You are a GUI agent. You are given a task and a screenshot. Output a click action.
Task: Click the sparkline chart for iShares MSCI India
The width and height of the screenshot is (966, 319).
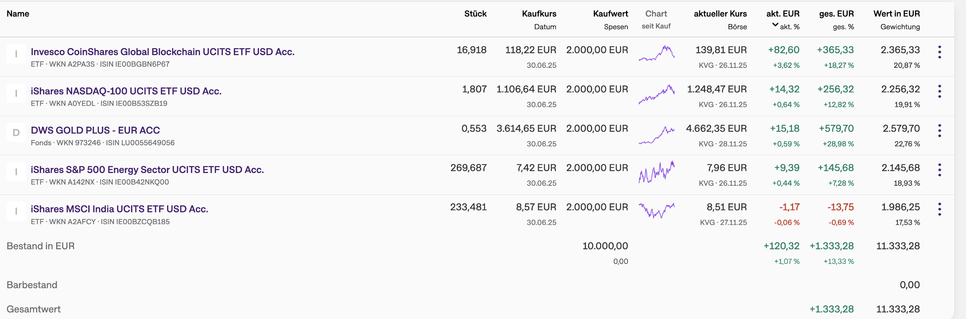tap(656, 211)
